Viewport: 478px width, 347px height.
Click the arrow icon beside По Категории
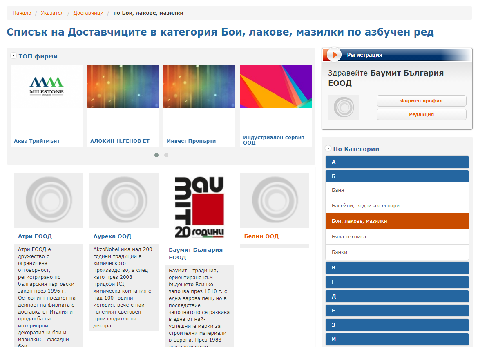(x=328, y=149)
